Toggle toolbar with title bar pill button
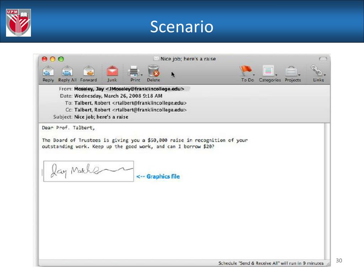This screenshot has width=364, height=273. pos(323,59)
